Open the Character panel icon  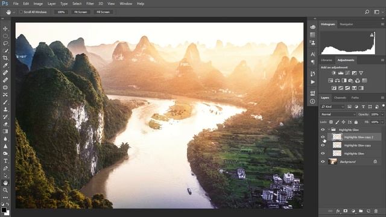(312, 54)
